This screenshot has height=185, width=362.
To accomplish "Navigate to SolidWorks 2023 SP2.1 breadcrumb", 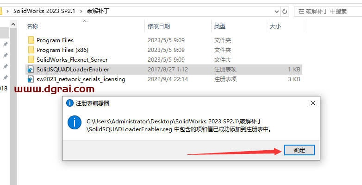I will [44, 11].
